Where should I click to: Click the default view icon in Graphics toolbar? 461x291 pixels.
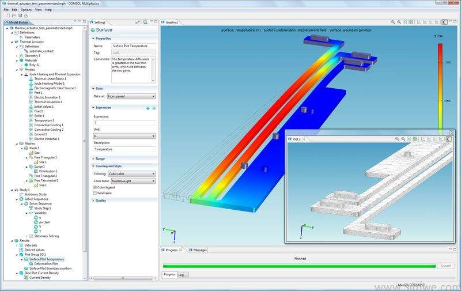click(x=419, y=22)
